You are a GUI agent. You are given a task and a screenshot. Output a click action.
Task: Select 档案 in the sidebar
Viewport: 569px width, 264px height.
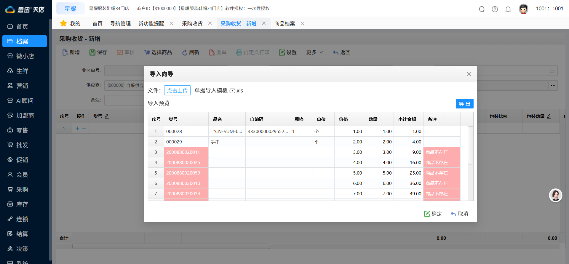pos(24,41)
